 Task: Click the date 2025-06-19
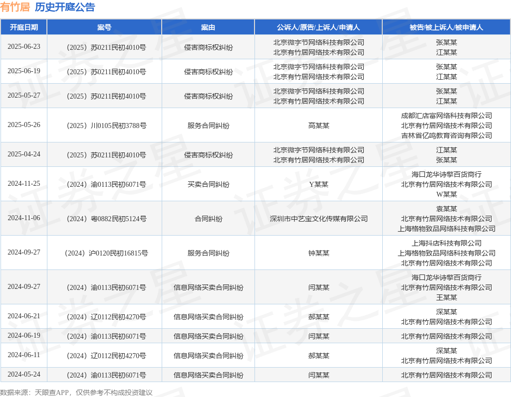(24, 71)
